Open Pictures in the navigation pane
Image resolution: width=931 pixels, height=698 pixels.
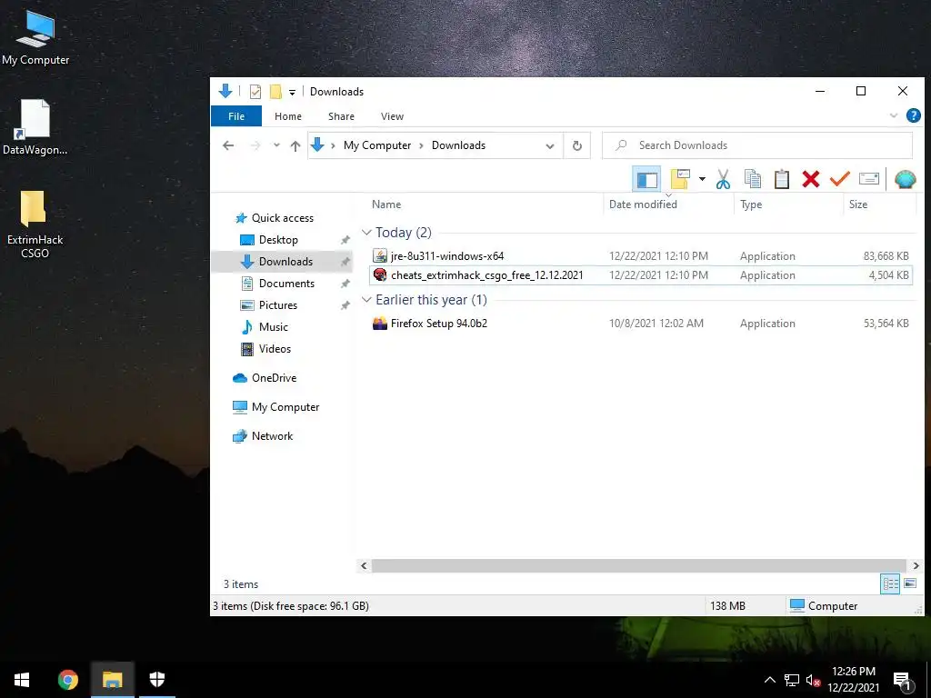click(277, 305)
